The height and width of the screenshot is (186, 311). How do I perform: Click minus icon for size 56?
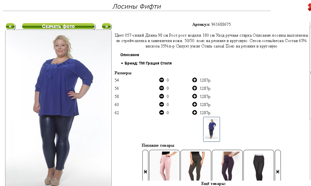point(162,88)
